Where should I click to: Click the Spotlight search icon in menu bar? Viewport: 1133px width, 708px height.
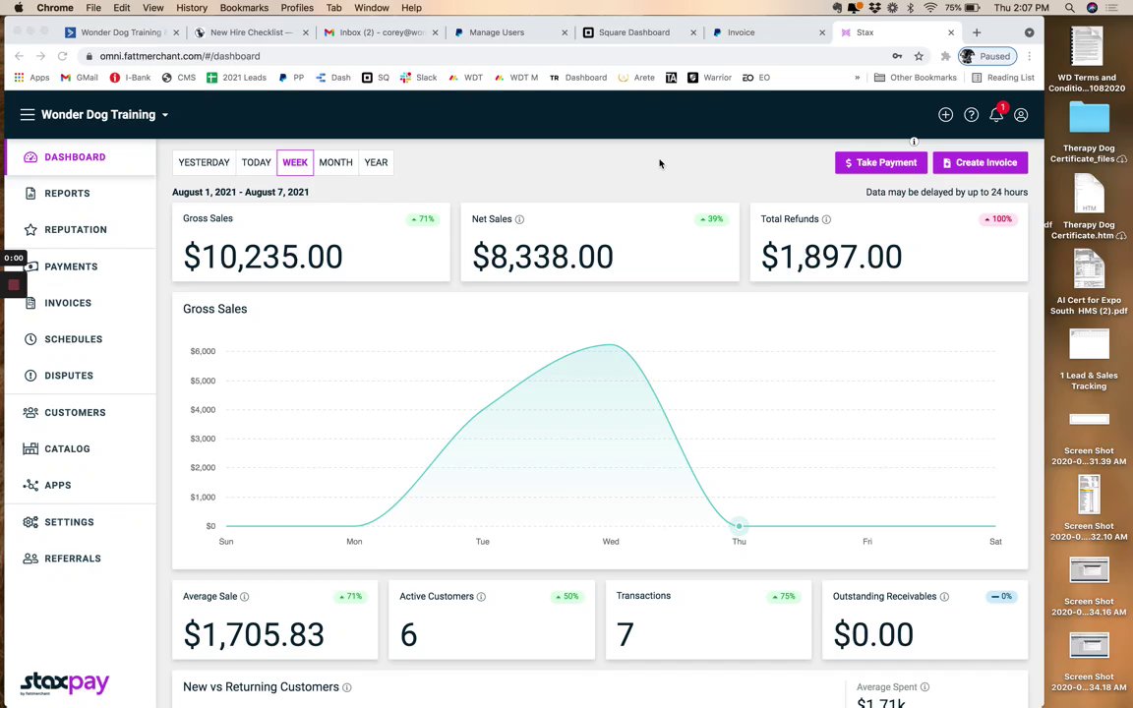click(1069, 8)
